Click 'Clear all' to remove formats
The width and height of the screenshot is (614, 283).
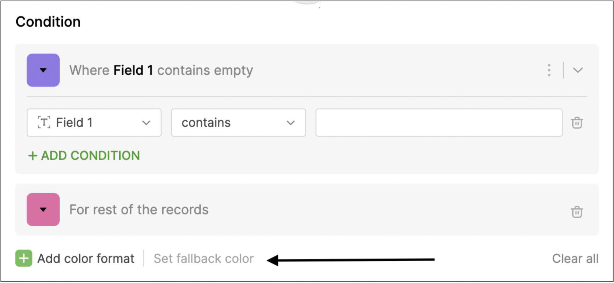[x=575, y=259]
